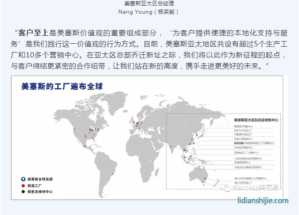Click the map heading 美塞斯的工厂遍布全球
299x215 pixels.
pyautogui.click(x=62, y=87)
